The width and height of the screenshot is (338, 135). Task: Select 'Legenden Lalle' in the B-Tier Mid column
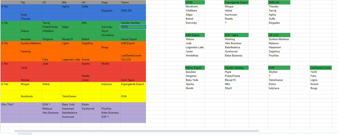[71, 60]
